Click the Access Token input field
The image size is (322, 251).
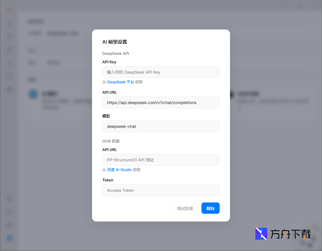click(x=161, y=190)
